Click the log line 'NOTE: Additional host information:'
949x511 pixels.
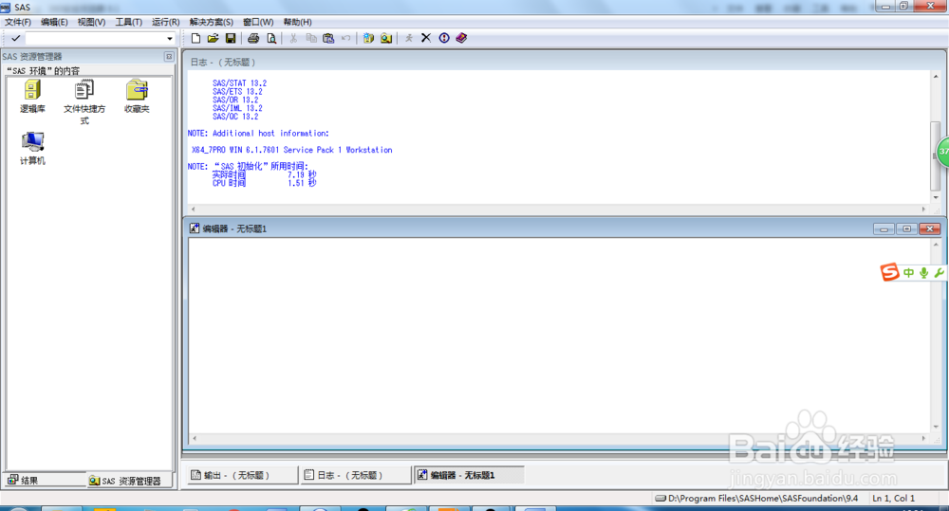point(258,133)
